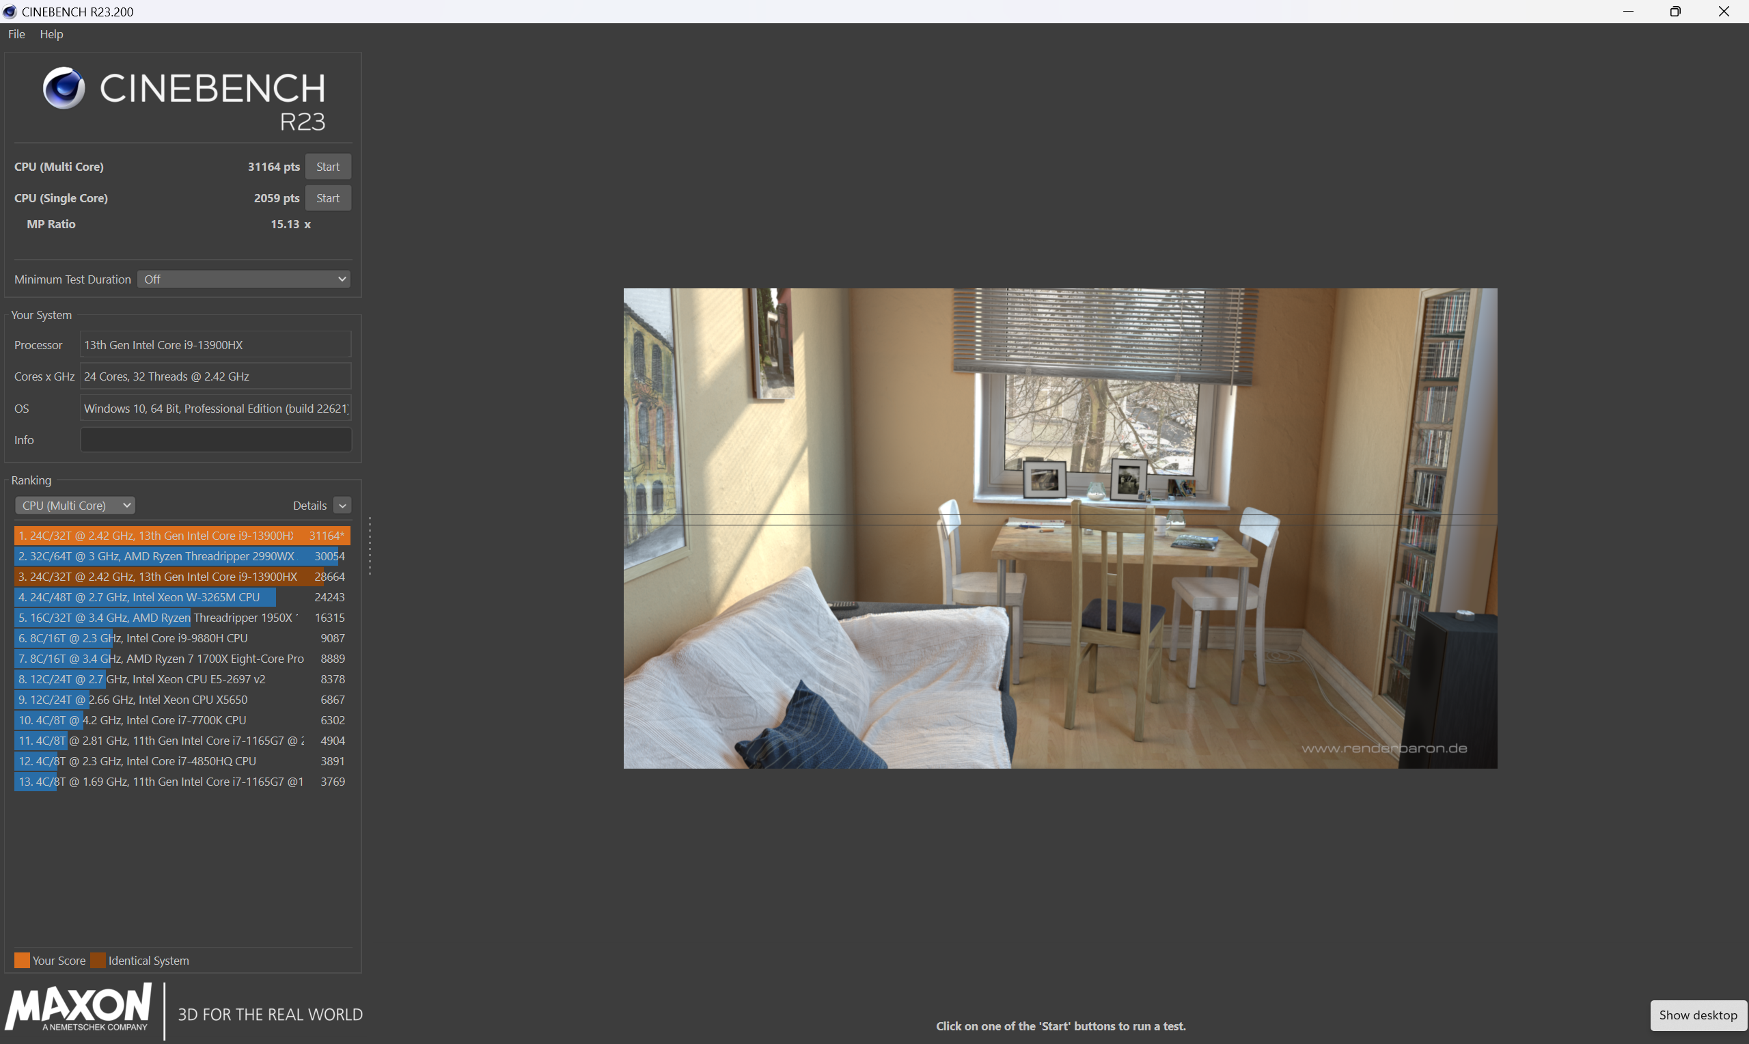Click the empty Info text field
The image size is (1749, 1044).
[215, 440]
